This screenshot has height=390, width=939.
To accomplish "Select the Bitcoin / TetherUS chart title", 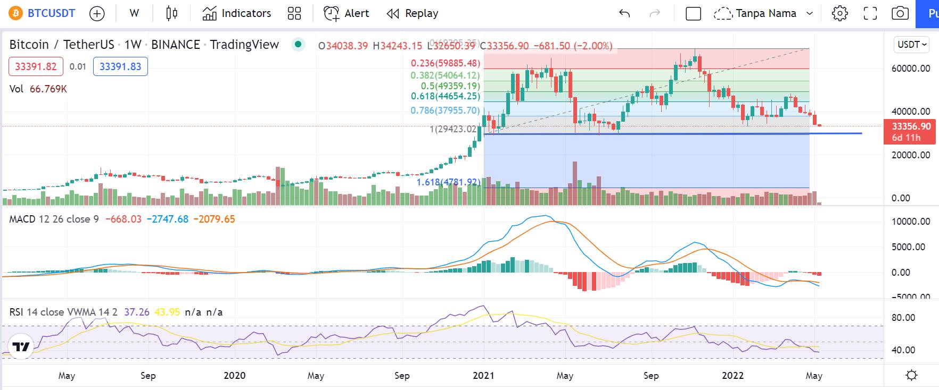I will (x=144, y=45).
